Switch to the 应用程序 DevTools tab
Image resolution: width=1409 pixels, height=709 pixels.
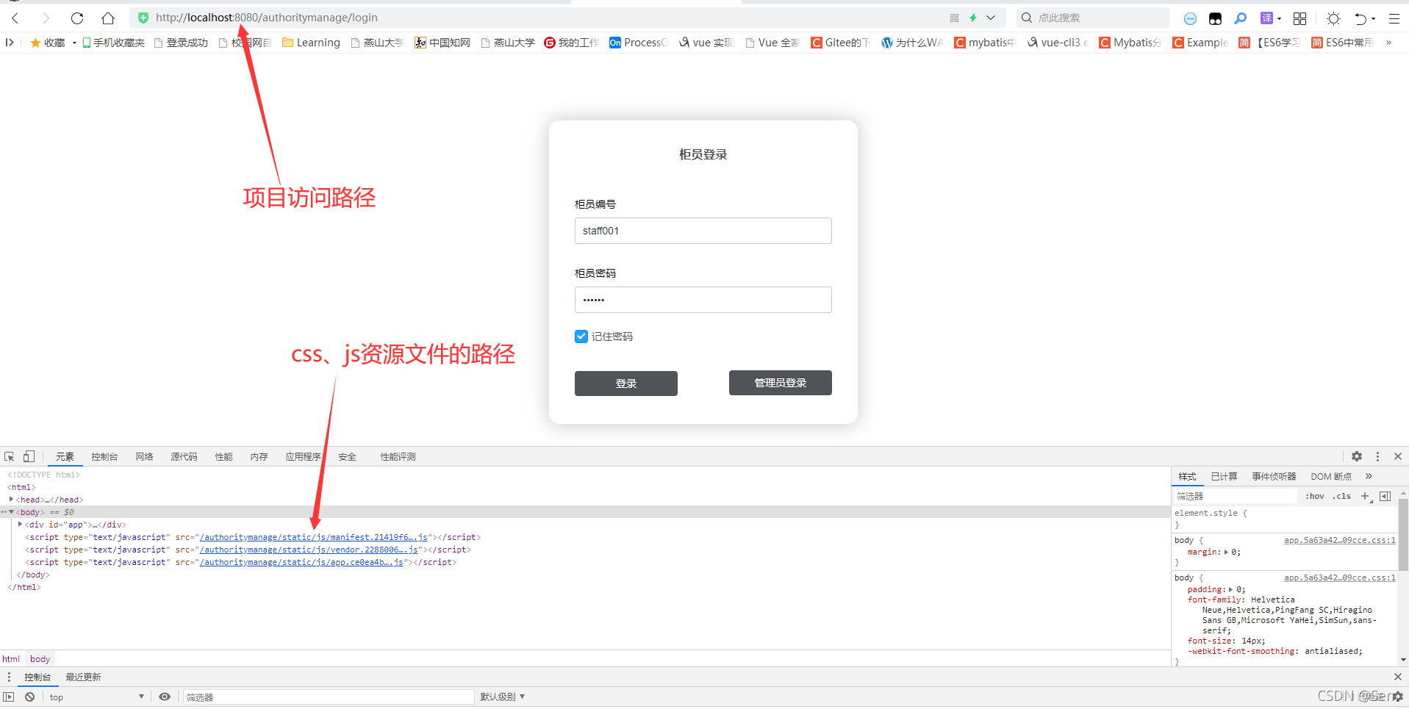304,457
